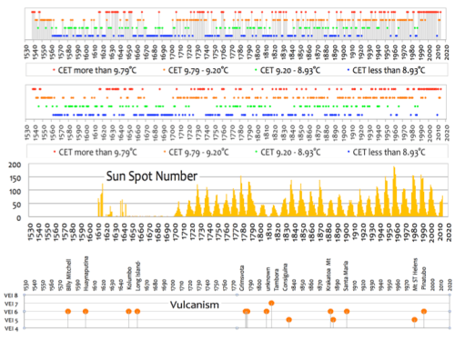
Task: Select the Mt St Helens orange marker
Action: (x=415, y=319)
